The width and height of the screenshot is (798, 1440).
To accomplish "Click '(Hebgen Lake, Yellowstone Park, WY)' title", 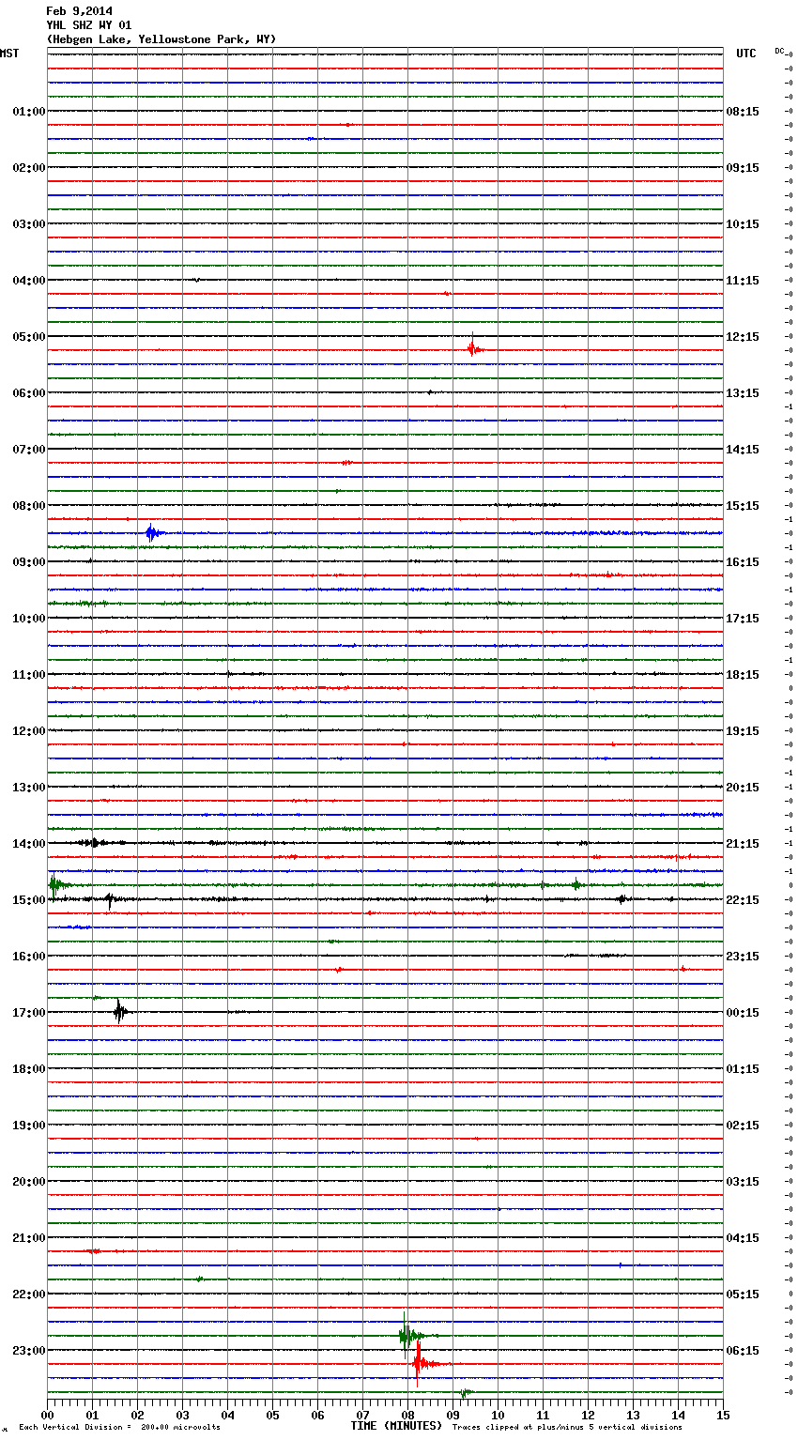I will click(x=161, y=39).
